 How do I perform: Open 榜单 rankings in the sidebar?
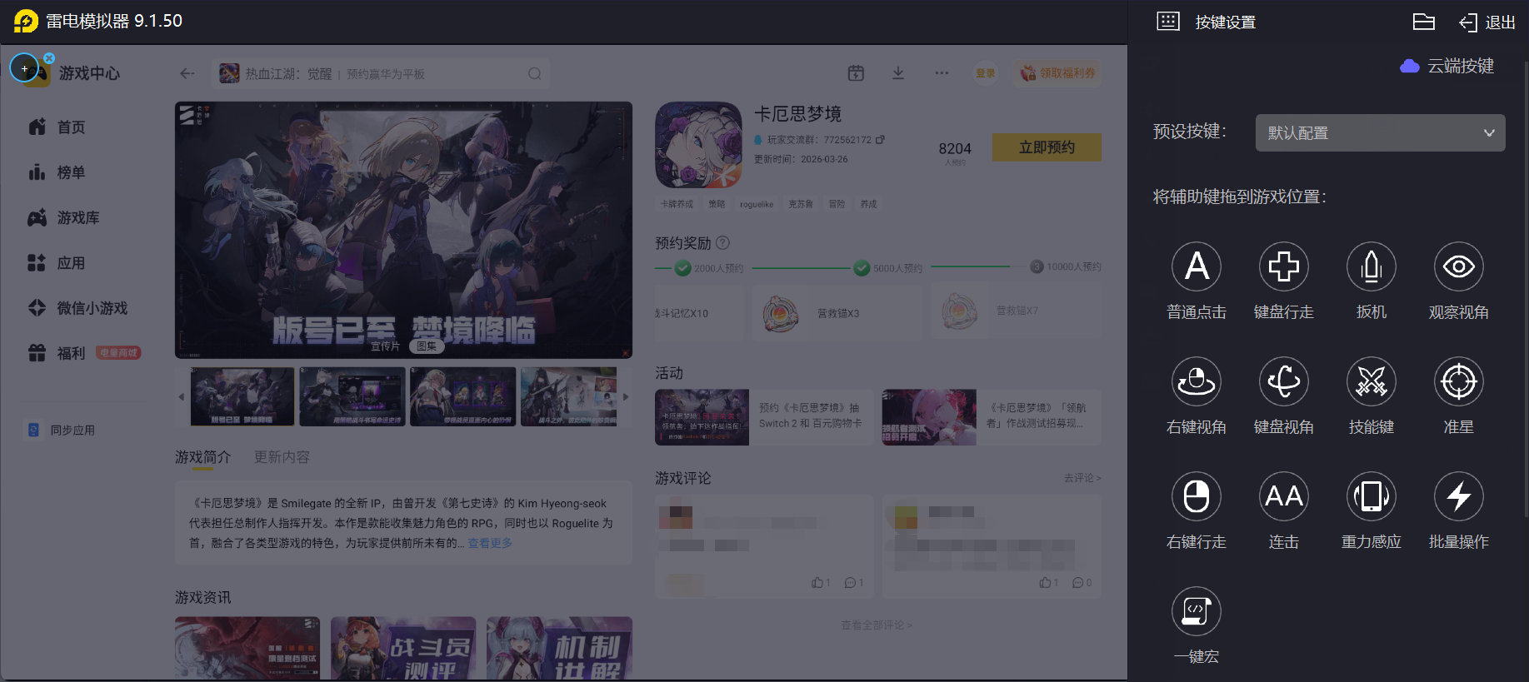click(58, 172)
